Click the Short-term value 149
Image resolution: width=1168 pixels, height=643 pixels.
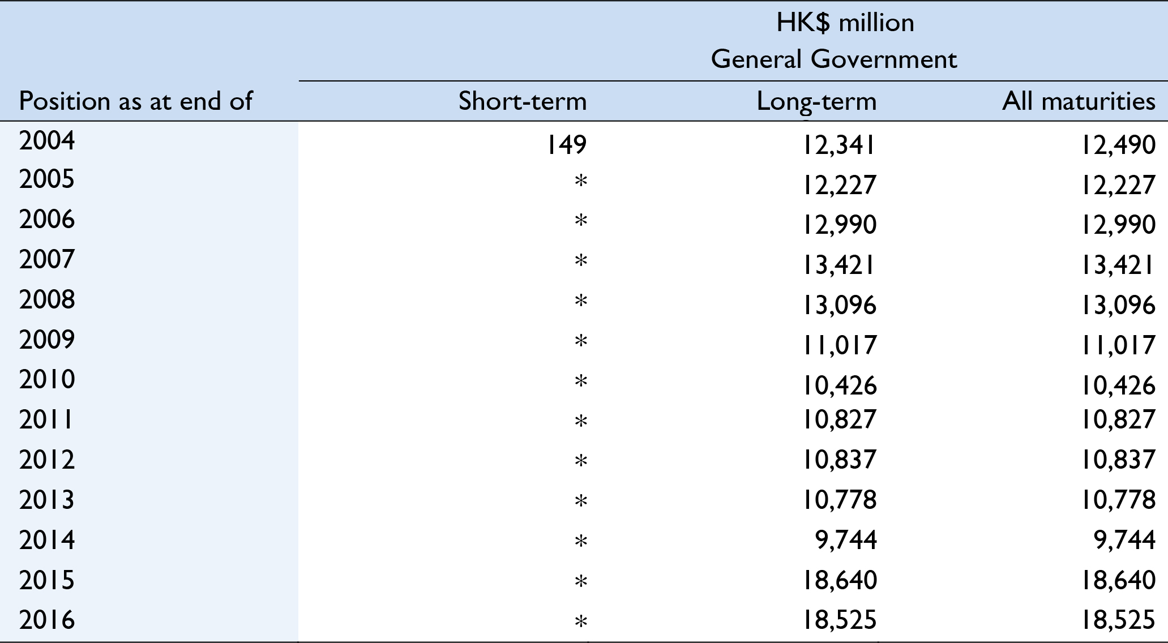pyautogui.click(x=566, y=145)
